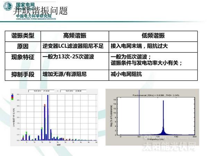208x156 pixels.
Task: Select the 谐振类型 header cell
Action: click(23, 36)
